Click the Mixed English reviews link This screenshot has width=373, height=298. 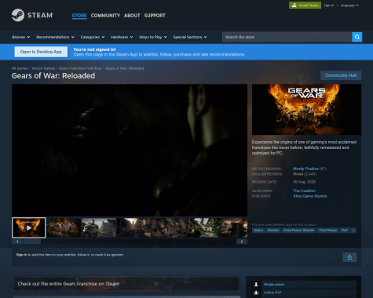click(298, 174)
